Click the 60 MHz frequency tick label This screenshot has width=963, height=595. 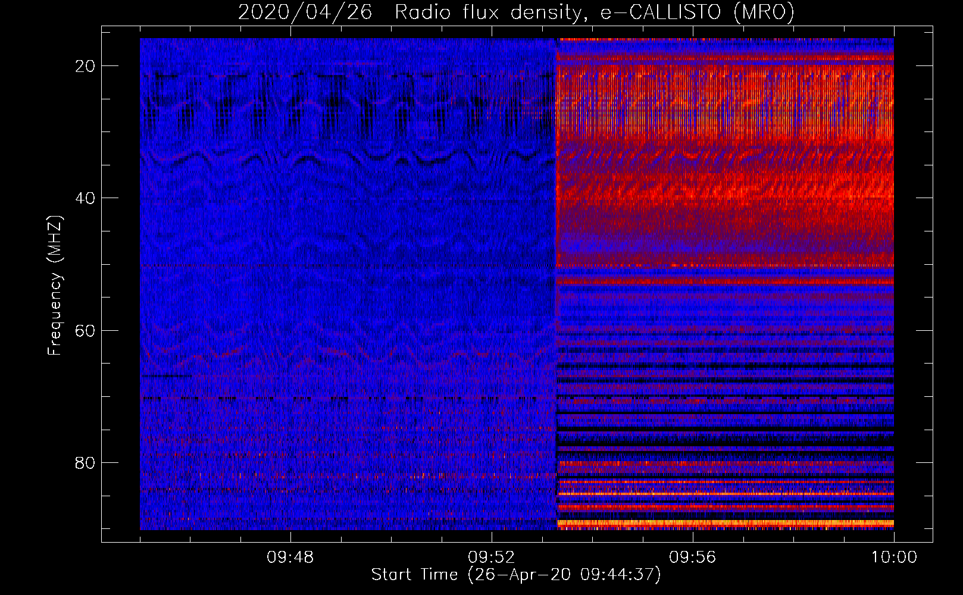(x=86, y=330)
